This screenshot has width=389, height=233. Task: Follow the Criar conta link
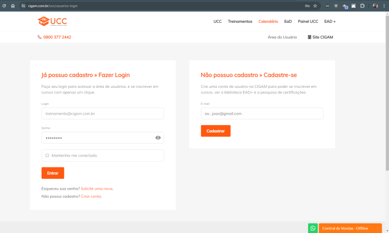pyautogui.click(x=91, y=196)
